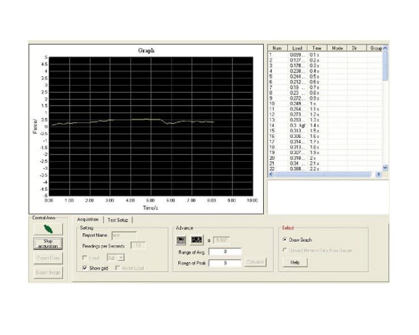419x335 pixels.
Task: Click the Stop acquisition button
Action: coord(48,243)
